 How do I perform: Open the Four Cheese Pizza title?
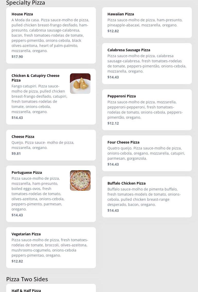coord(123,142)
